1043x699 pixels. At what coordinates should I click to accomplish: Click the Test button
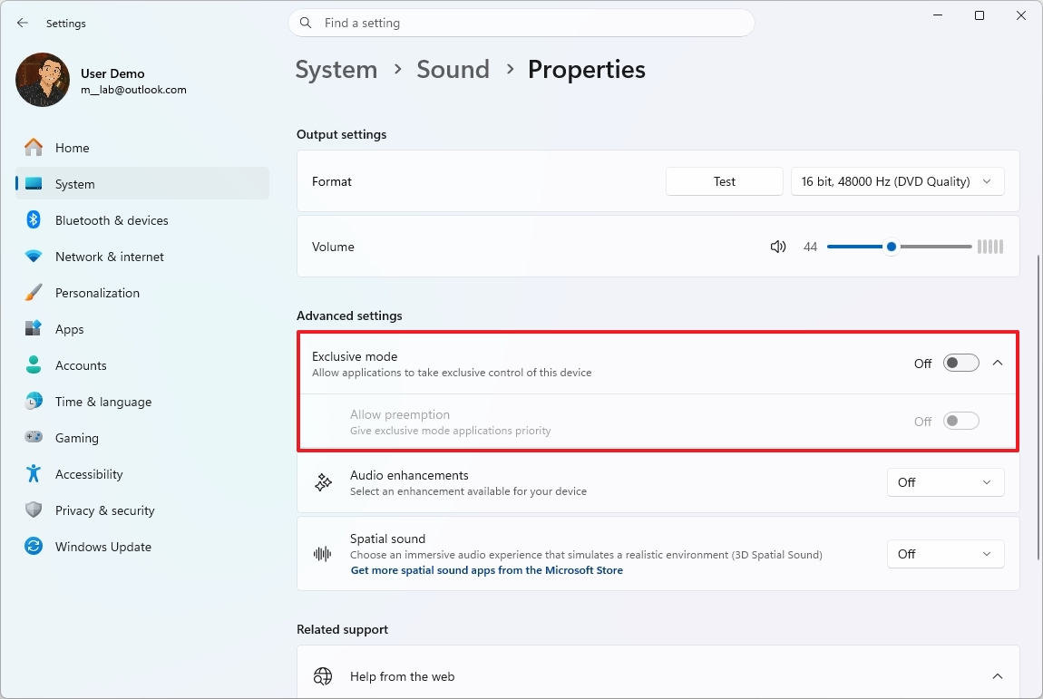tap(724, 180)
